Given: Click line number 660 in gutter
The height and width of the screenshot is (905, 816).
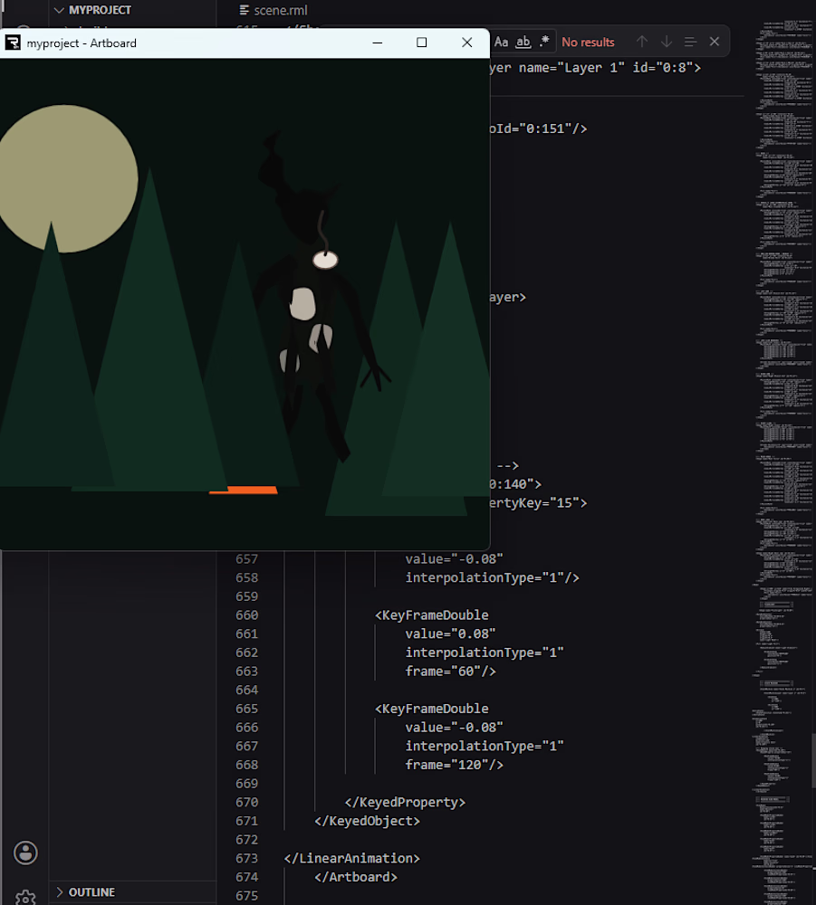Looking at the screenshot, I should [246, 615].
